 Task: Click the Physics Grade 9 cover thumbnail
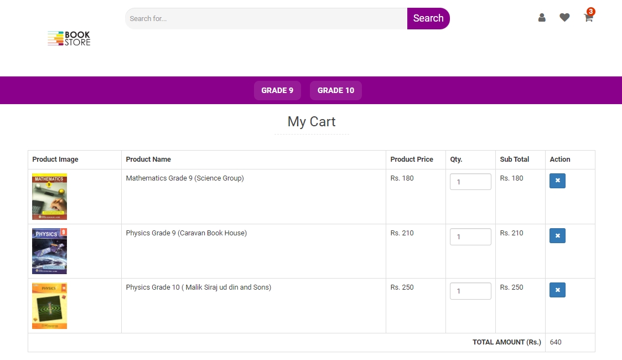tap(49, 251)
